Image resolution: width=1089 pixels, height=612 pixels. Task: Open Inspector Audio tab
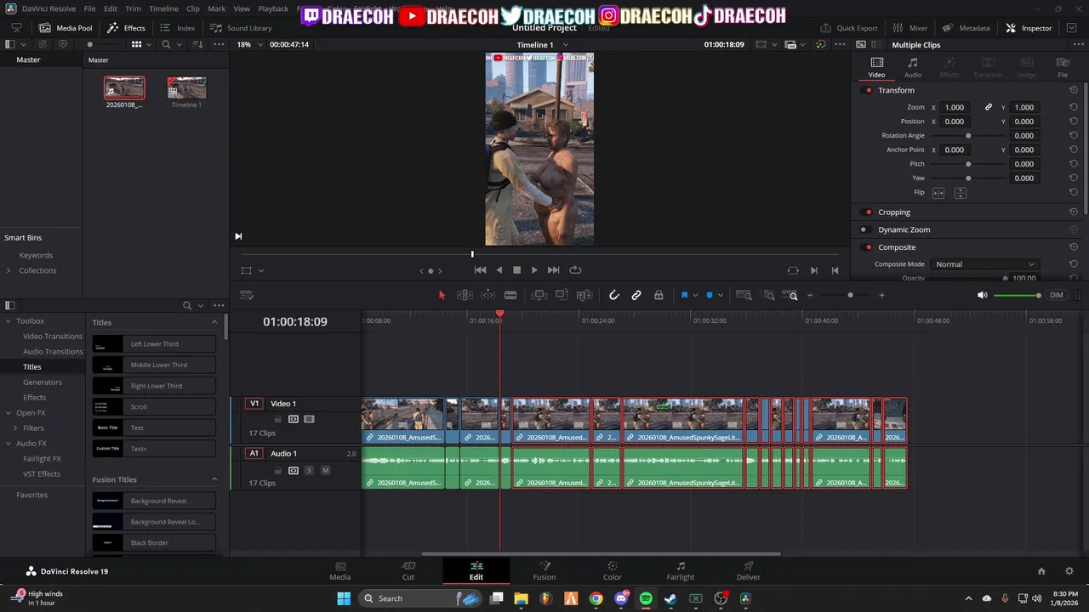[x=912, y=67]
